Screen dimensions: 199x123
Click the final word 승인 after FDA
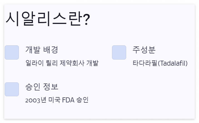coord(82,100)
